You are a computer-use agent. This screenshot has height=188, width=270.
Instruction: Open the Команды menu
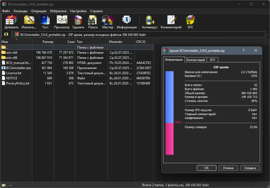[x=20, y=11]
